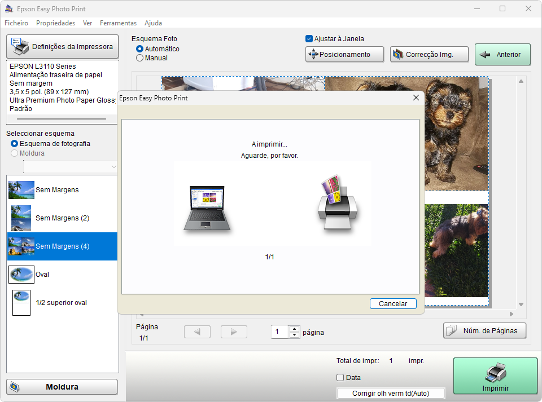Decrease the page number stepper

[295, 335]
